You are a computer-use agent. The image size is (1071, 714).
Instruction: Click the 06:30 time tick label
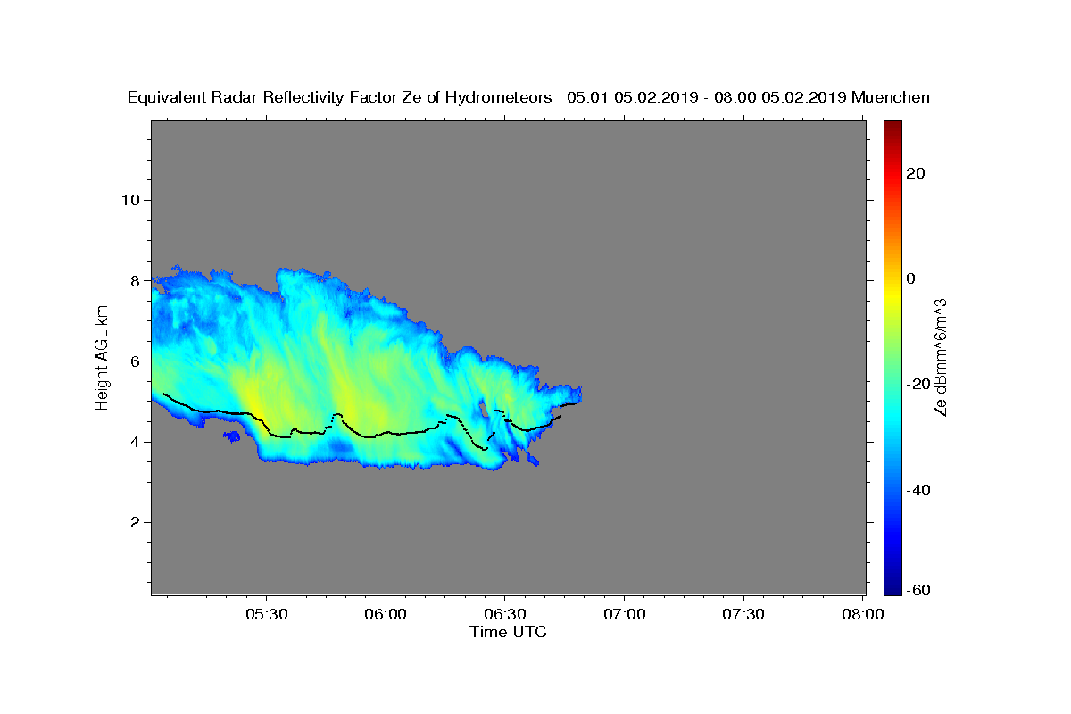505,614
